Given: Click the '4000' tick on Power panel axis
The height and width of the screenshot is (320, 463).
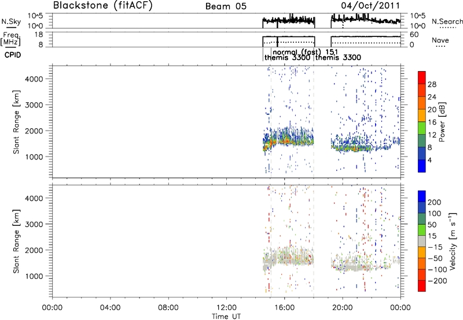Looking at the screenshot, I should (34, 79).
